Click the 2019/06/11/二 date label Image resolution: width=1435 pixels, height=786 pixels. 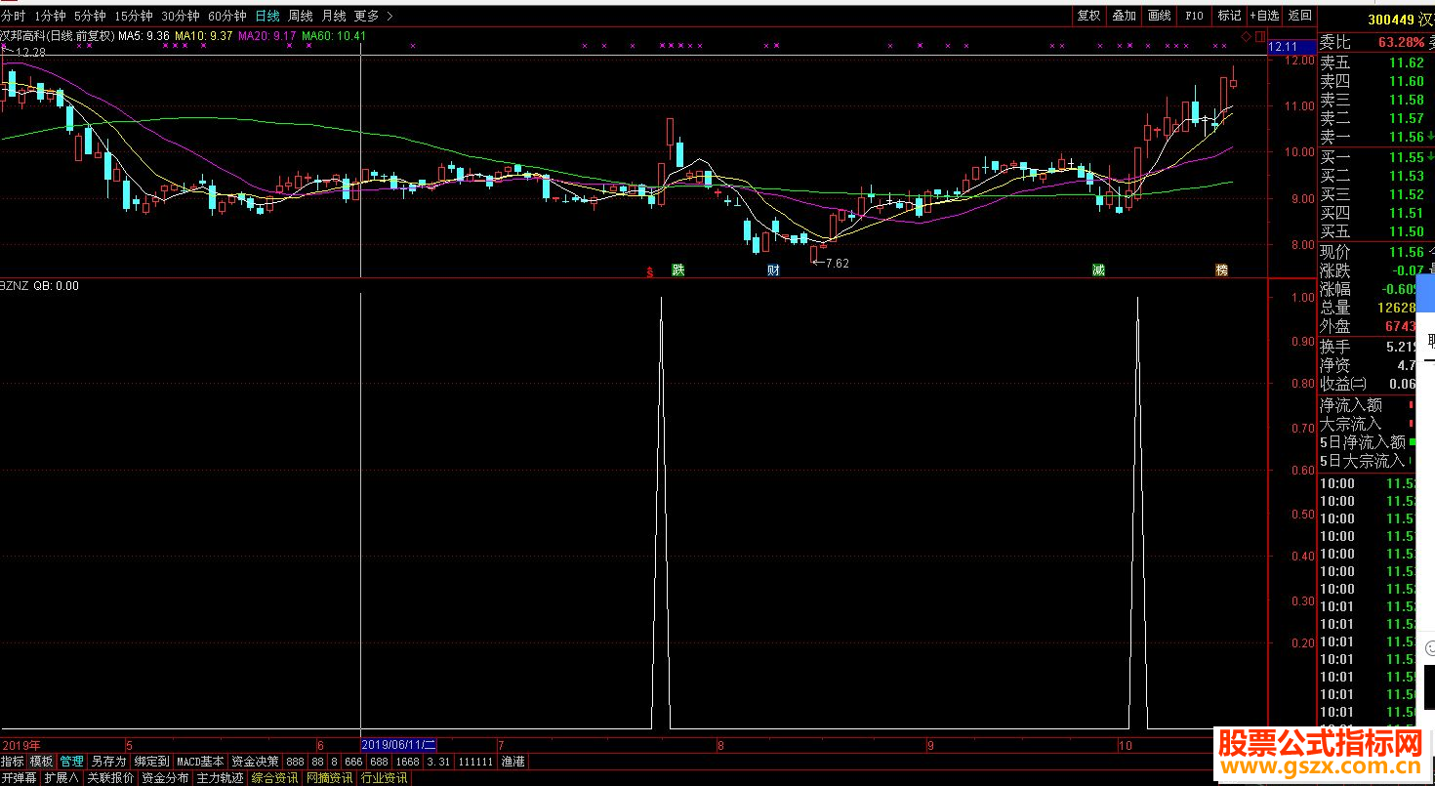(x=400, y=745)
